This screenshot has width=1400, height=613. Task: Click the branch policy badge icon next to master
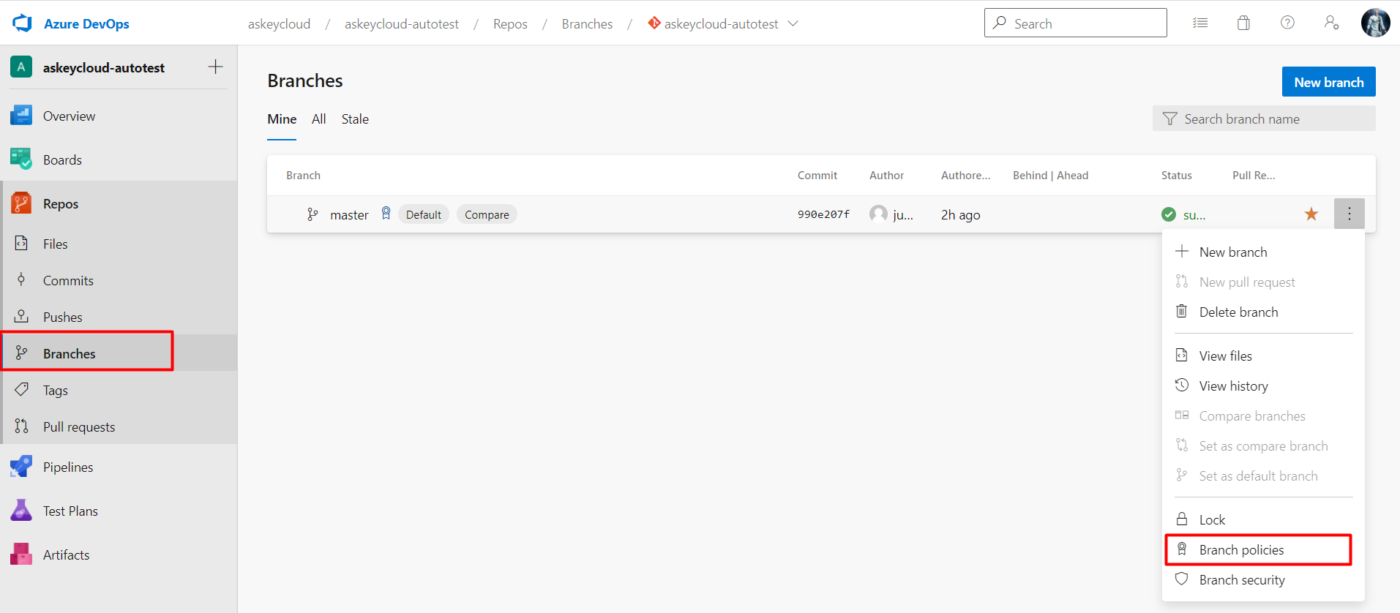[386, 214]
